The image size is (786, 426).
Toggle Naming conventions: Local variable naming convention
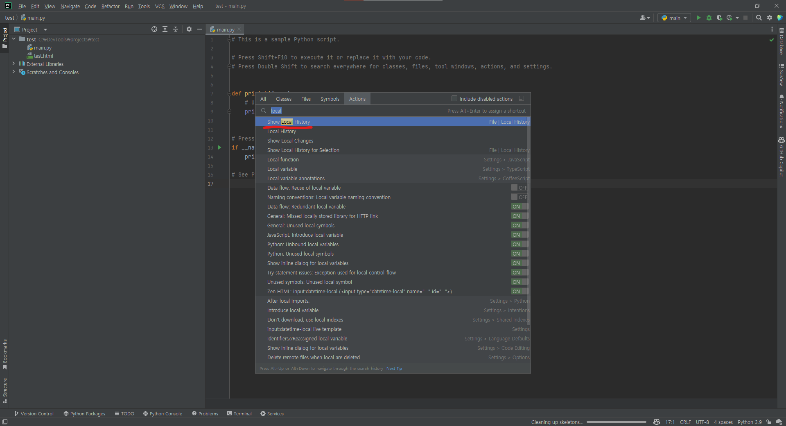(x=519, y=197)
